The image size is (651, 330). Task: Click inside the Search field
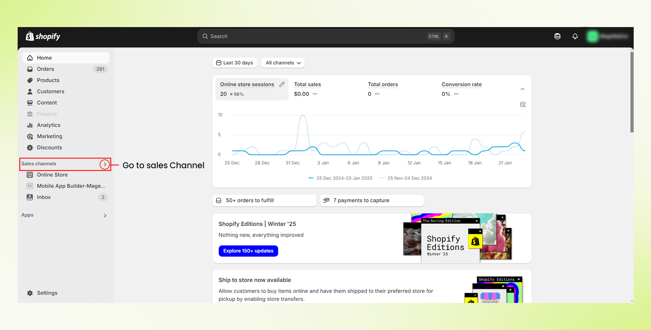[x=315, y=36]
